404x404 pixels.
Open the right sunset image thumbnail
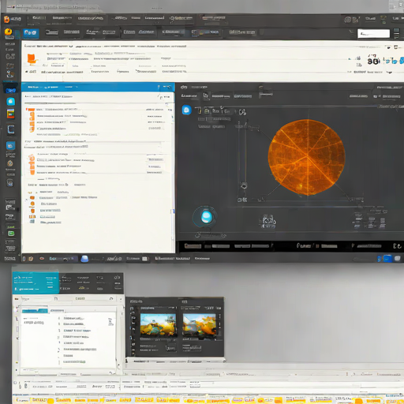coord(200,325)
